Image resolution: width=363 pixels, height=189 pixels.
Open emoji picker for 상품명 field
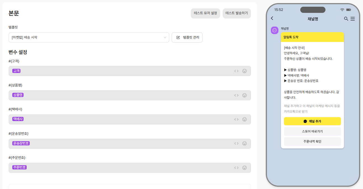pyautogui.click(x=245, y=95)
